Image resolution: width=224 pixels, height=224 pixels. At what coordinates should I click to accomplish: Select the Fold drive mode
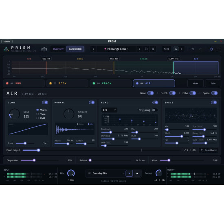pos(41,118)
